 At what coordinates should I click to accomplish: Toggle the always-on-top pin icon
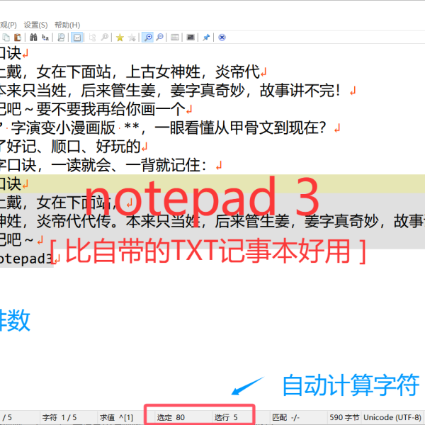pos(206,38)
